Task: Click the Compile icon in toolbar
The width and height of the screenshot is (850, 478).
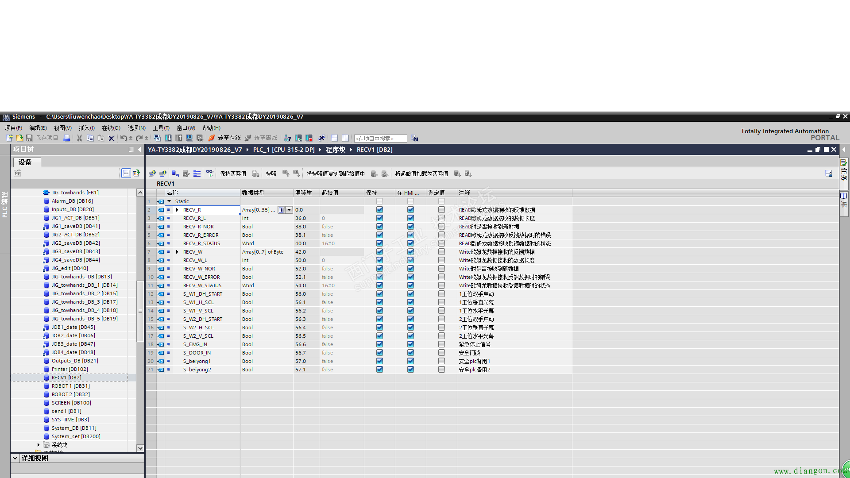Action: click(157, 138)
